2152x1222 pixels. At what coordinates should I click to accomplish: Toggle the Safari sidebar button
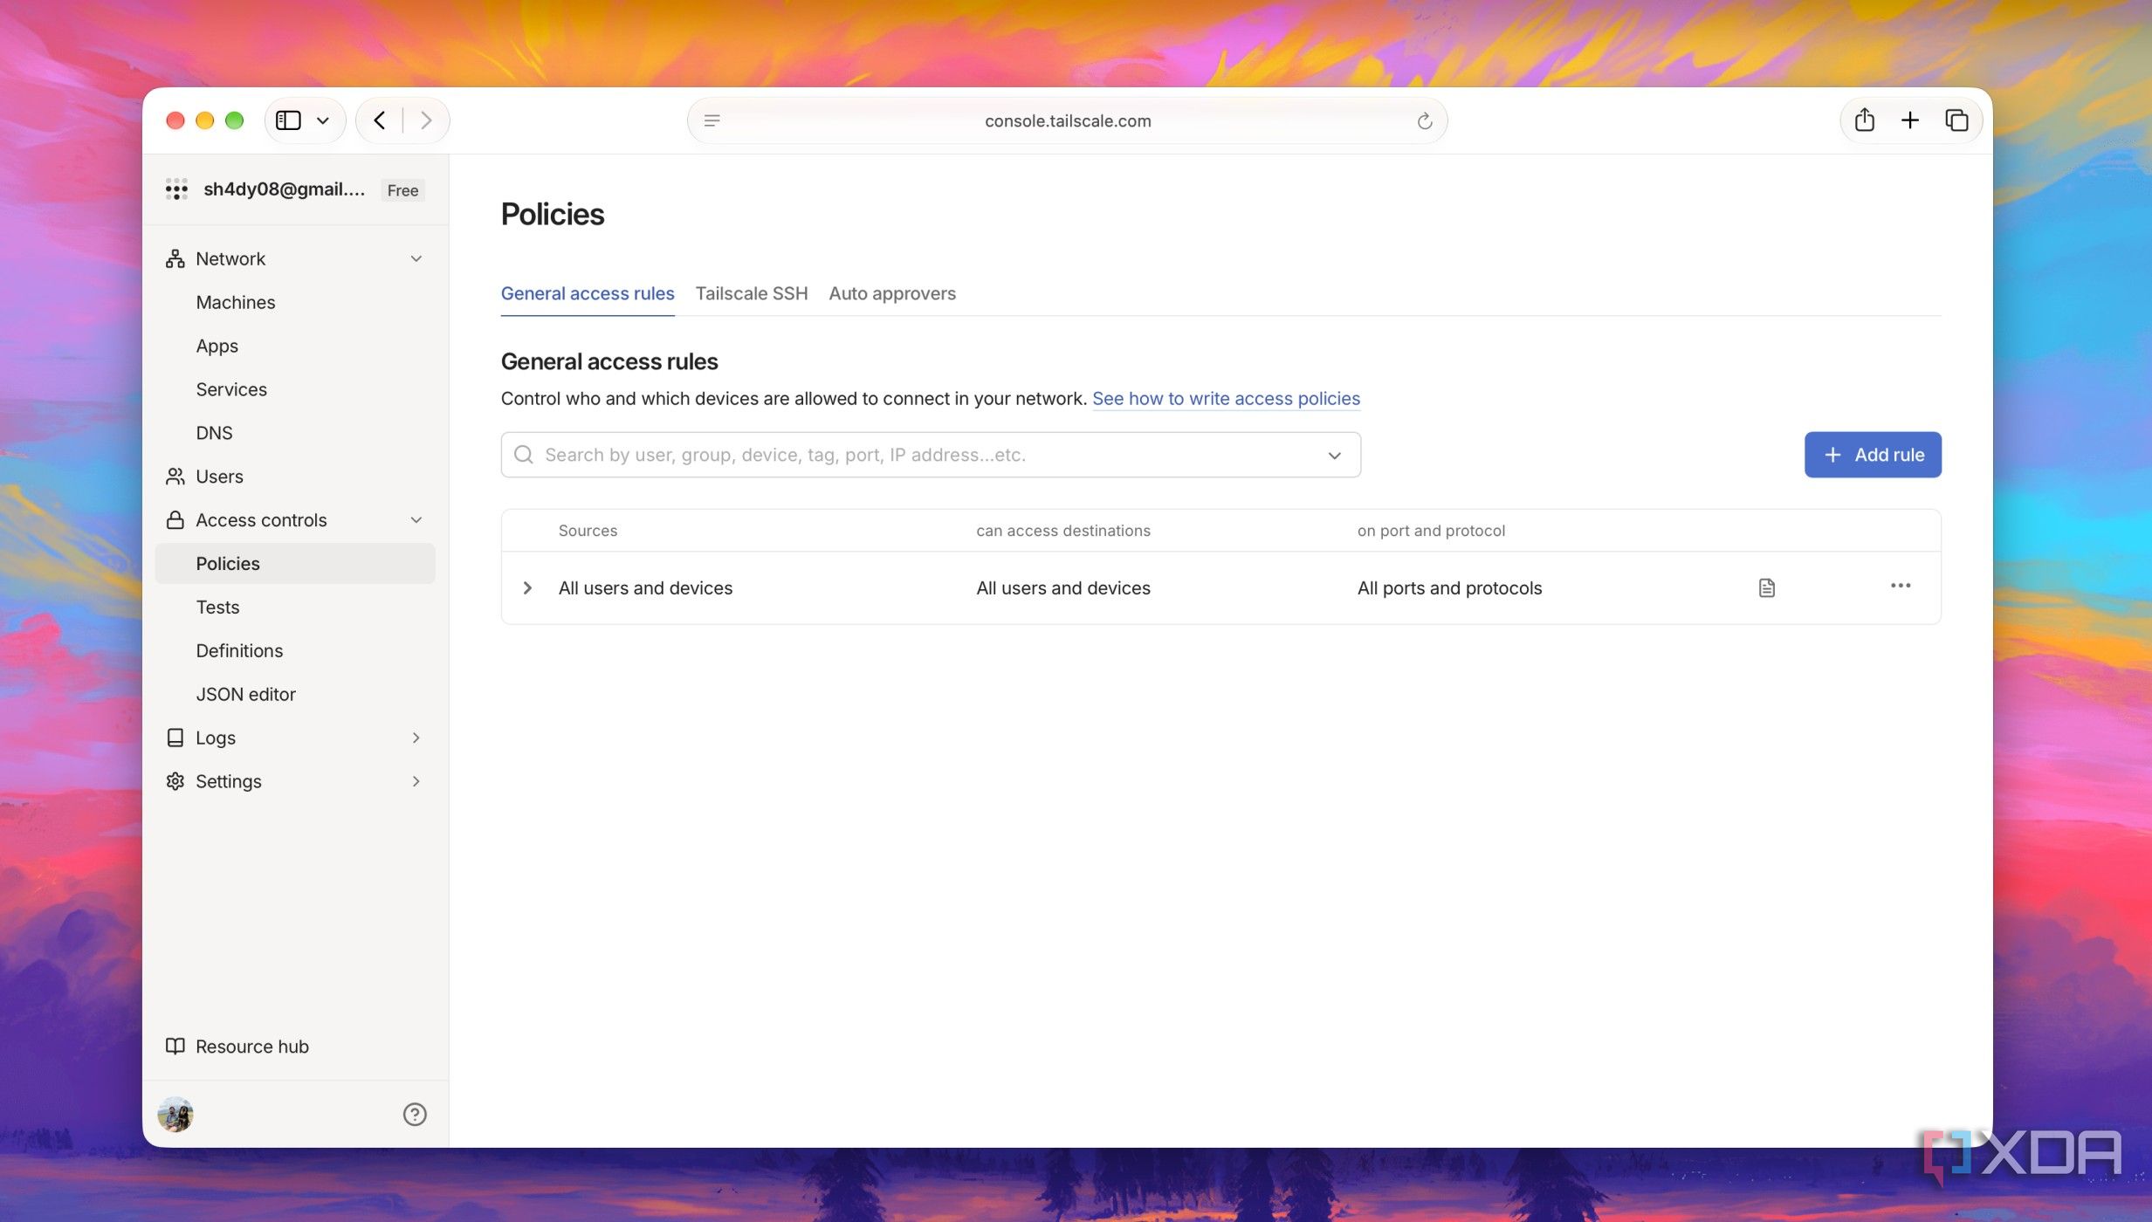click(x=288, y=120)
